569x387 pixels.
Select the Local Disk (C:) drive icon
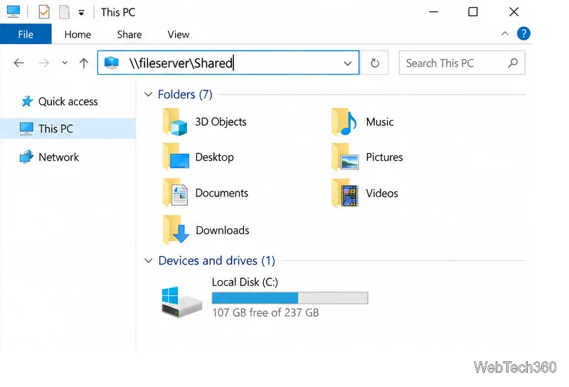(181, 302)
